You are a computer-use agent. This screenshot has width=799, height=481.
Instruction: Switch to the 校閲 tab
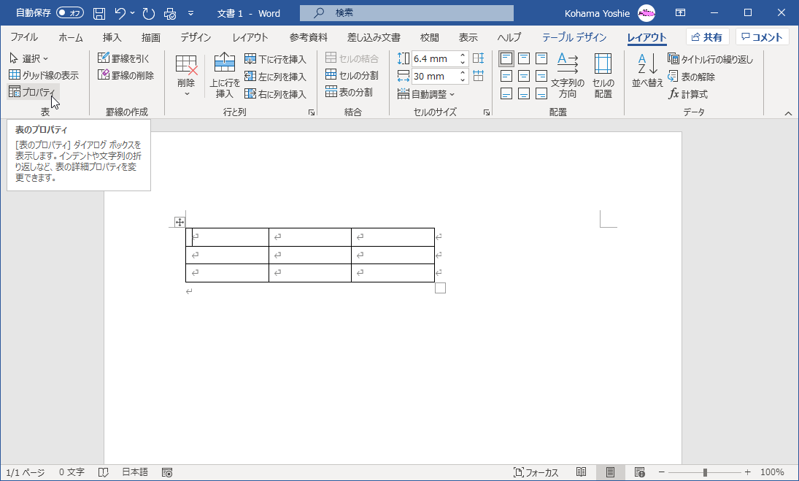click(x=430, y=37)
